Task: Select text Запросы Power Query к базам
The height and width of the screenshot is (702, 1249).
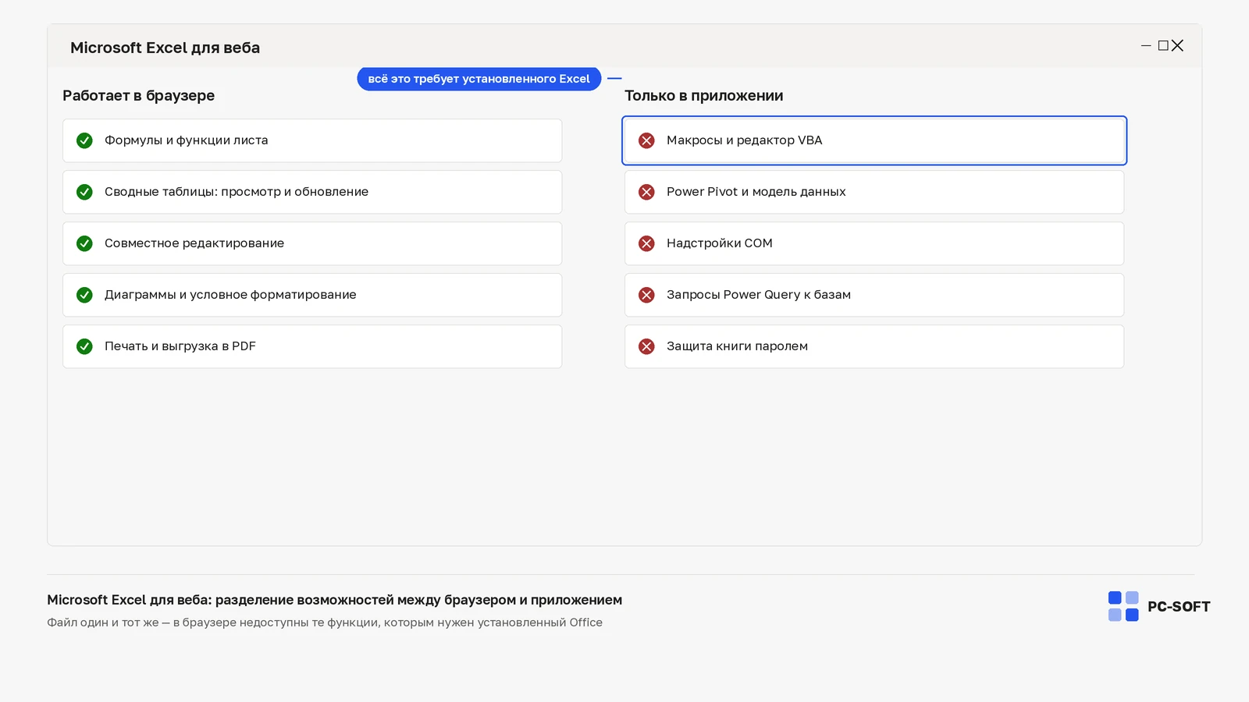Action: tap(759, 295)
